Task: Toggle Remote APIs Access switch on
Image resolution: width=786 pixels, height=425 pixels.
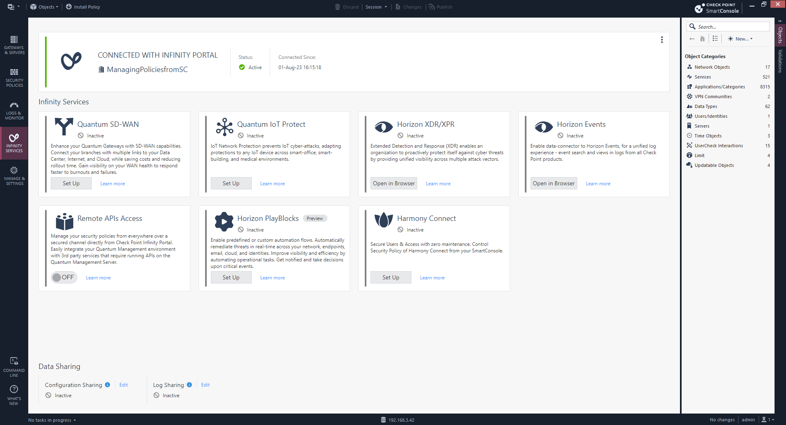Action: (x=64, y=277)
